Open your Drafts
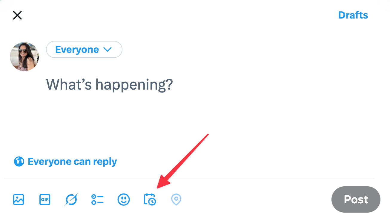 pyautogui.click(x=353, y=15)
